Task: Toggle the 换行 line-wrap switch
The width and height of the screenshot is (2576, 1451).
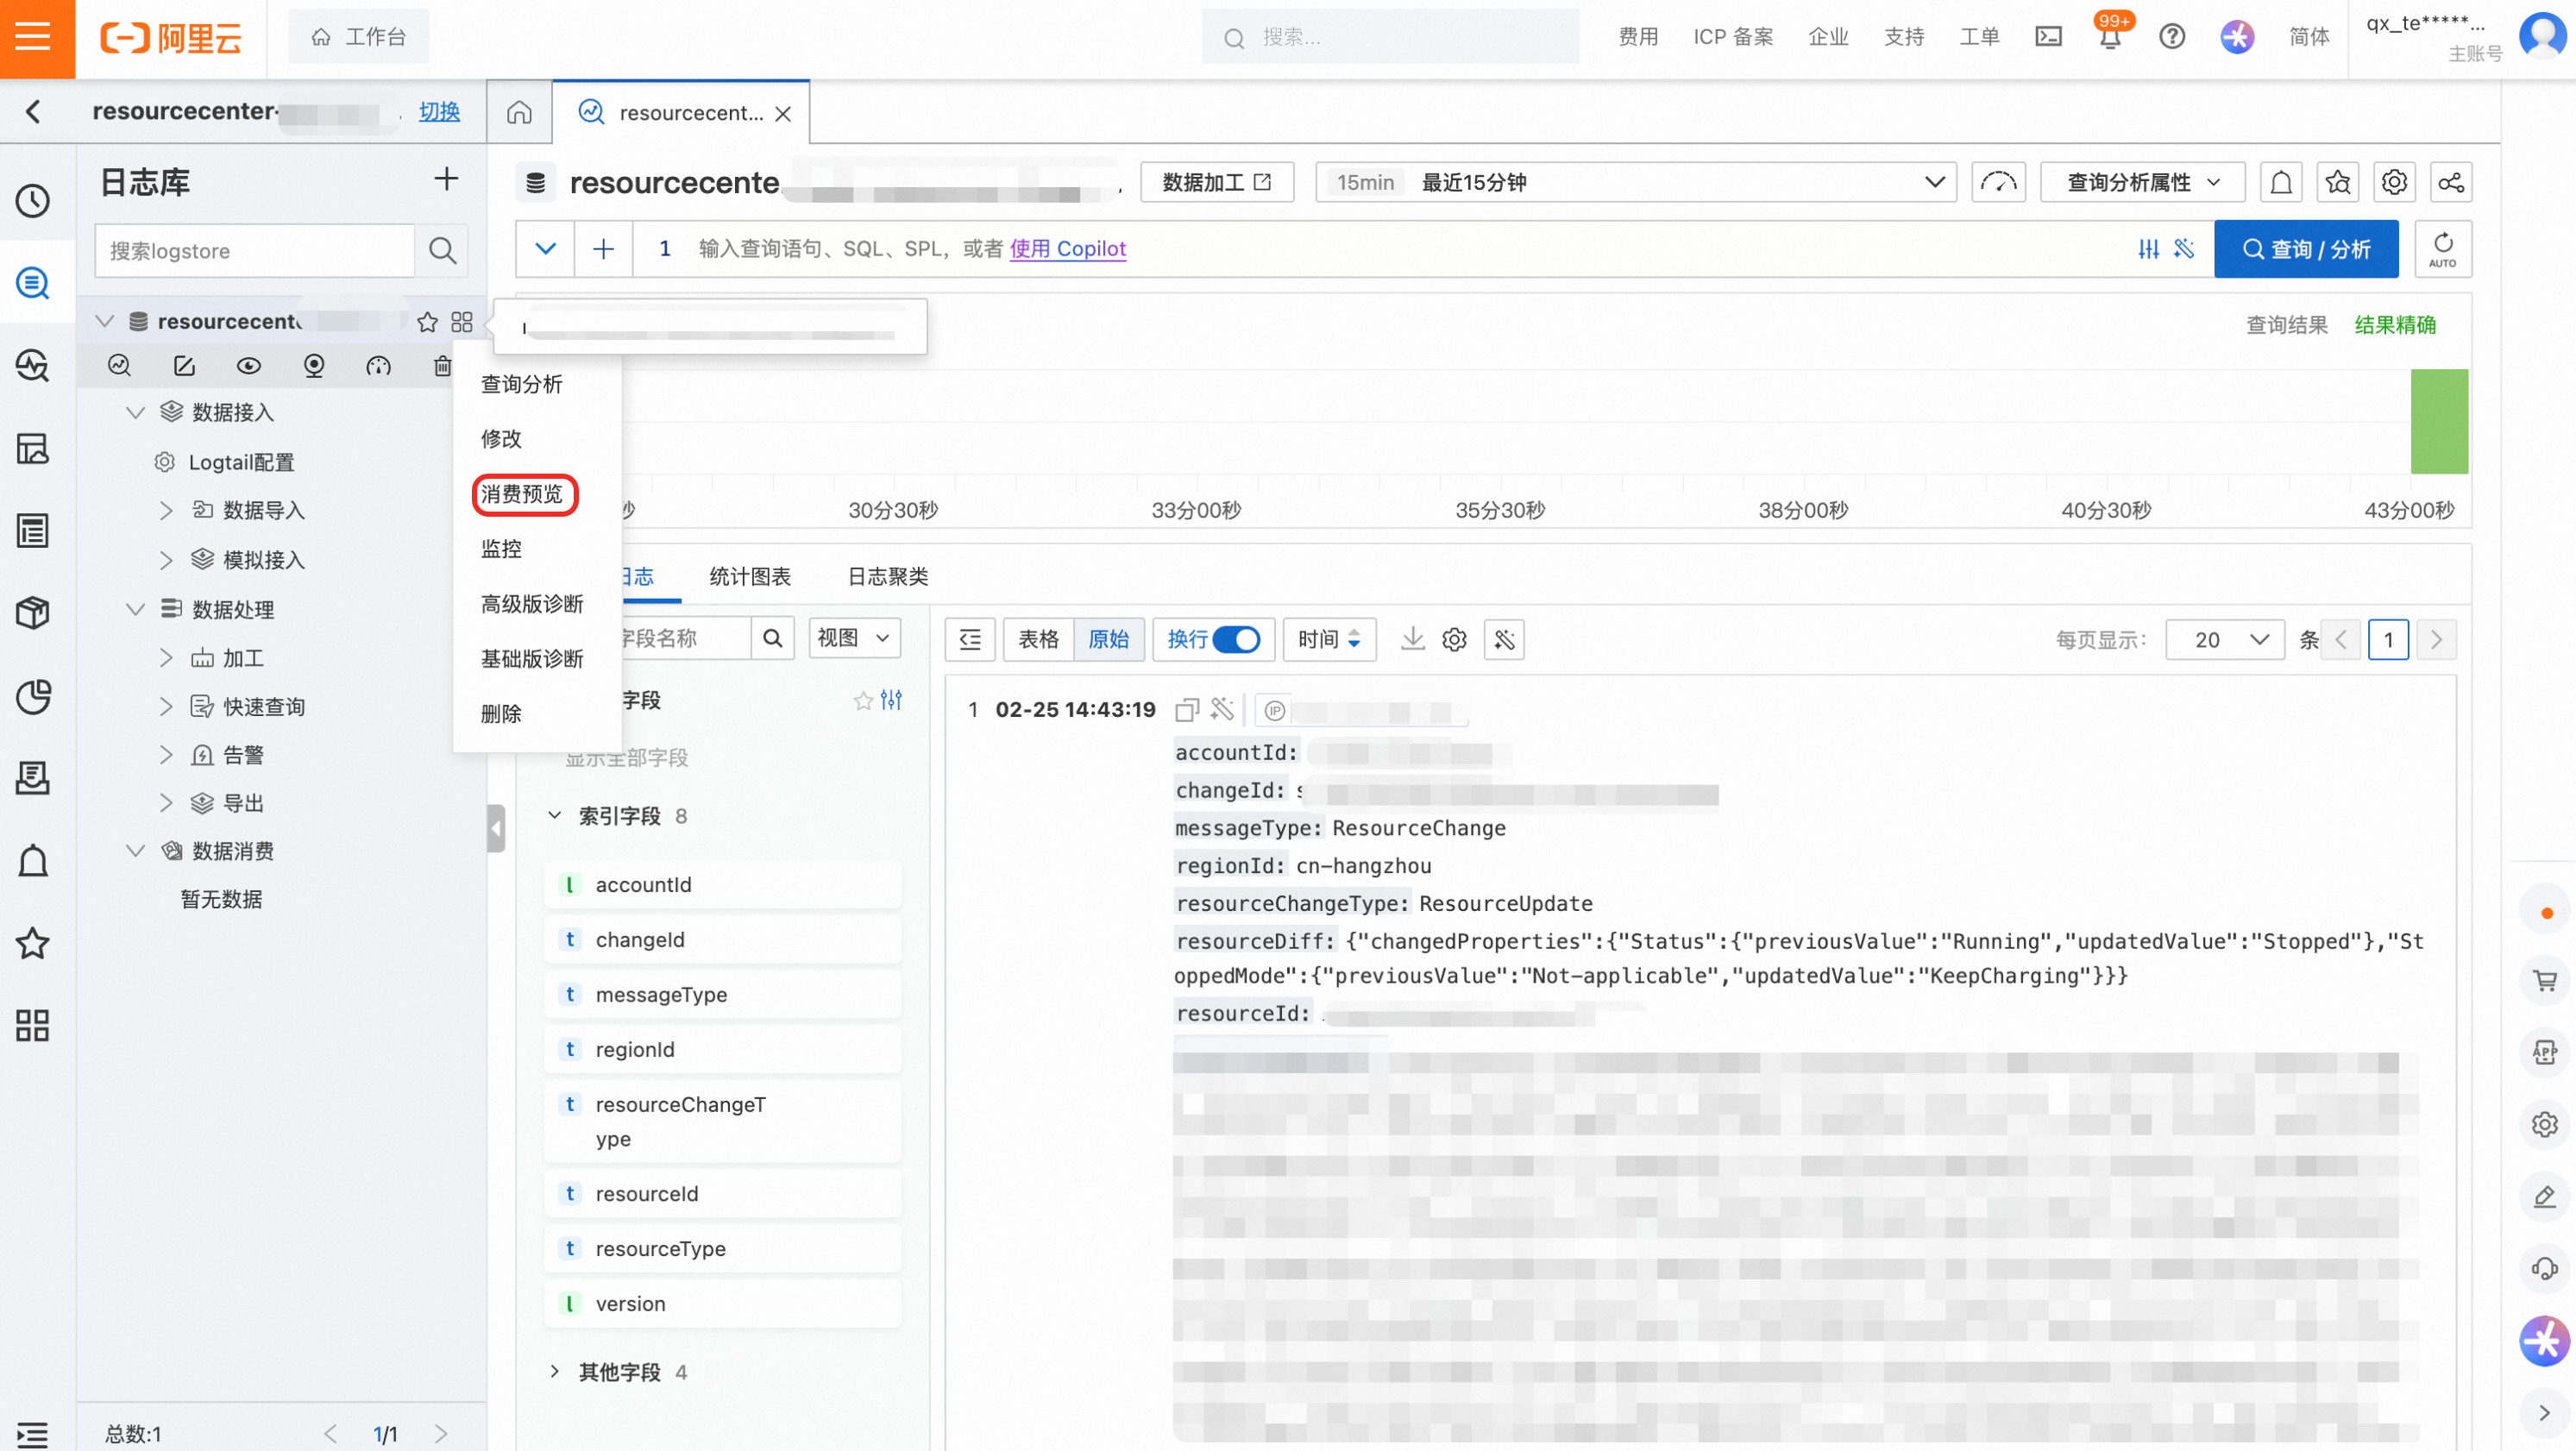Action: pos(1236,639)
